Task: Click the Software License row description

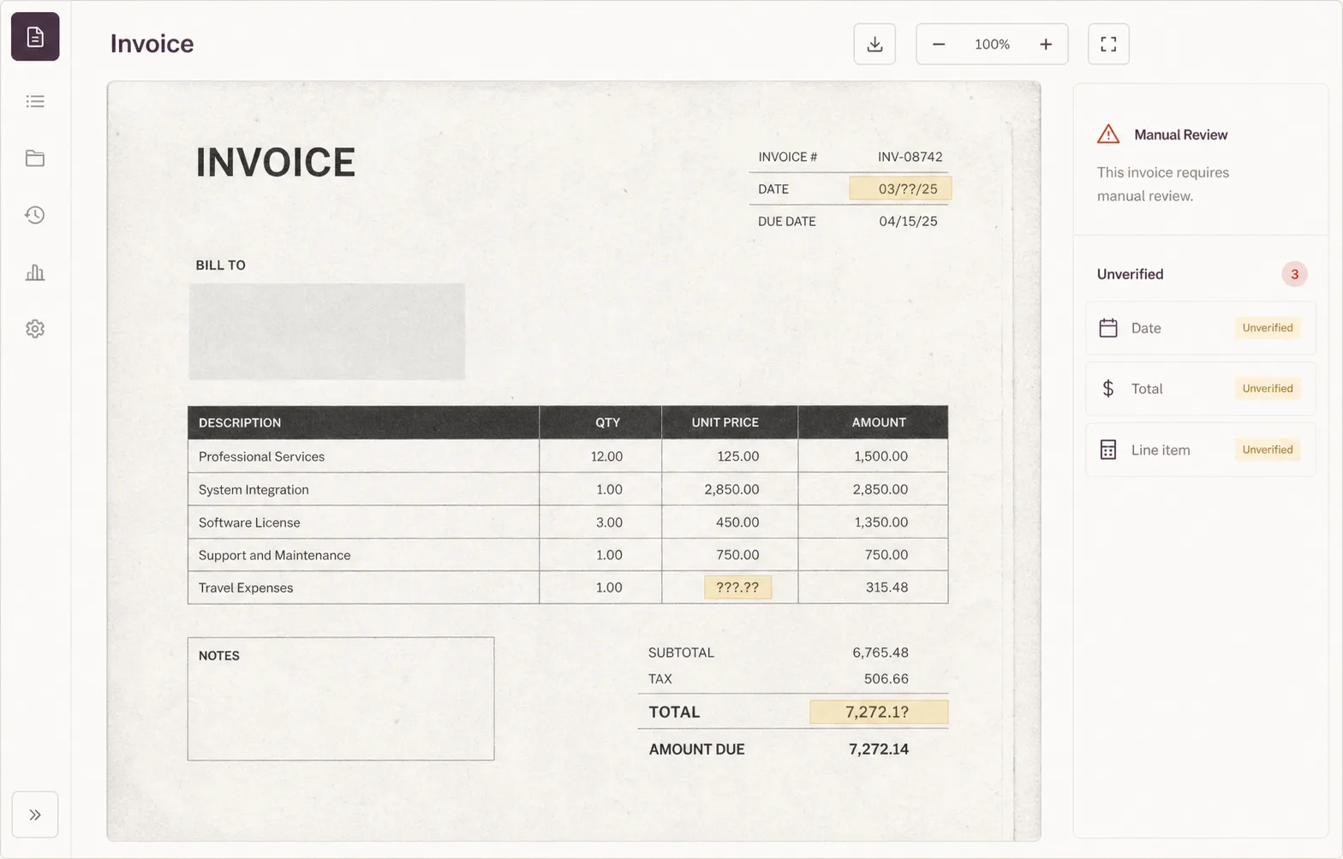Action: pos(249,522)
